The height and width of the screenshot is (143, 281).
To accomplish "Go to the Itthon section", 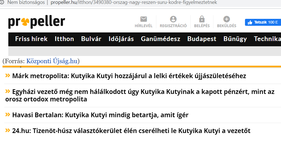I will (64, 39).
